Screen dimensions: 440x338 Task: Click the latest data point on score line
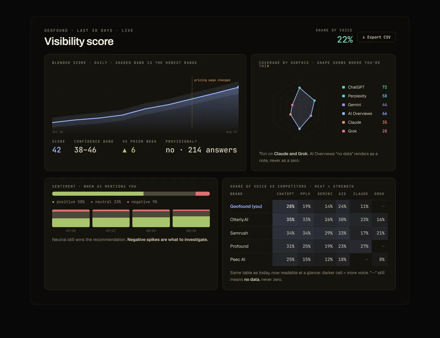238,87
